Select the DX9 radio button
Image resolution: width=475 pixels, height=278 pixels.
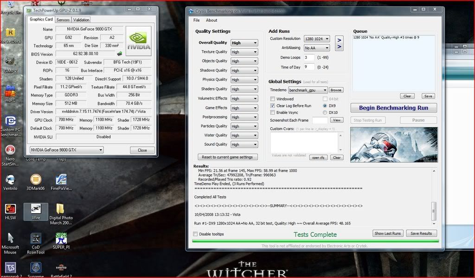pos(325,106)
